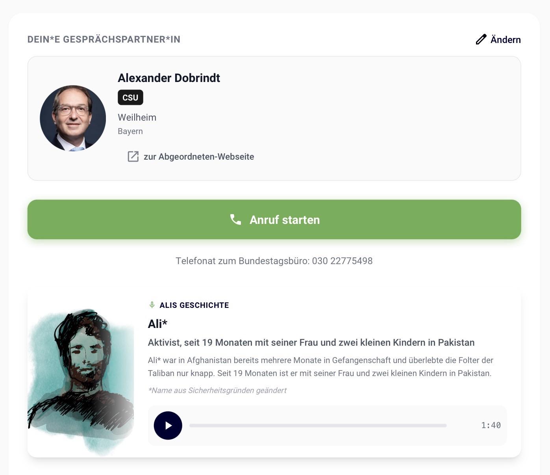Click the Weilheim constituency text

pos(137,117)
